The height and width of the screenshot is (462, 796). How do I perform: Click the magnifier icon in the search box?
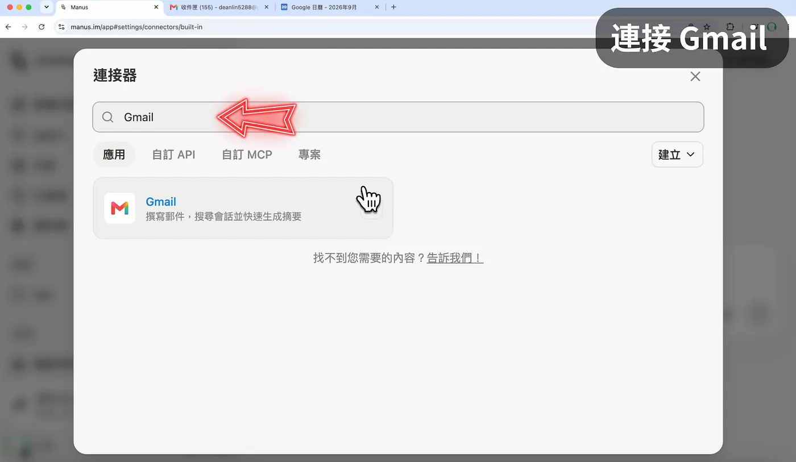coord(107,117)
